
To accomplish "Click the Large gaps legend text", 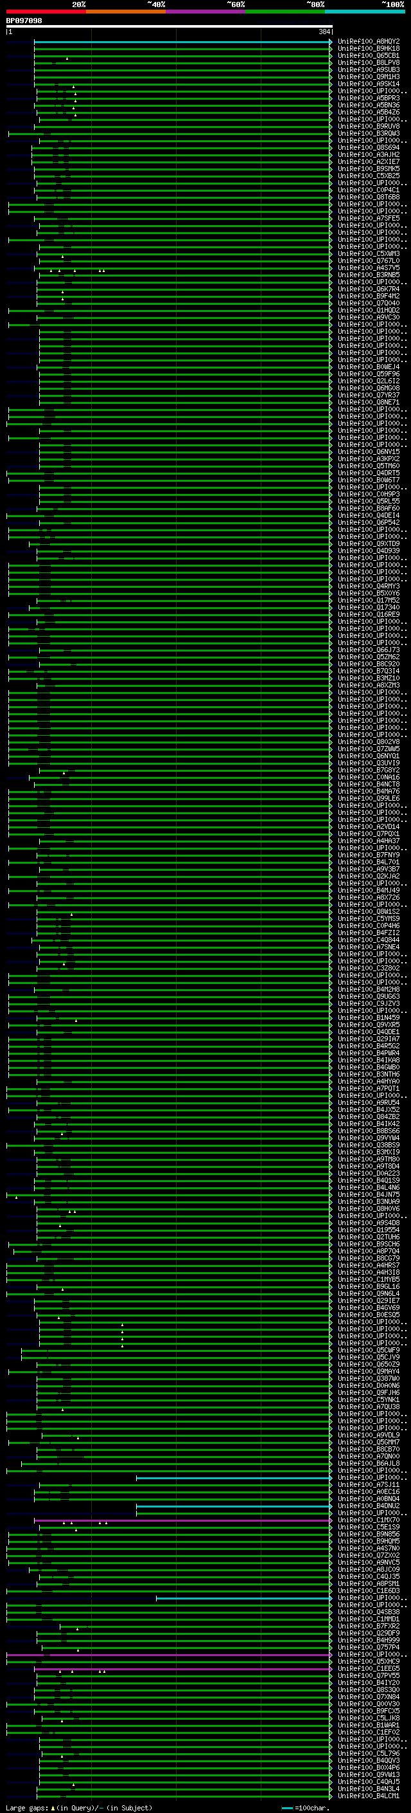I will 79,1807.
